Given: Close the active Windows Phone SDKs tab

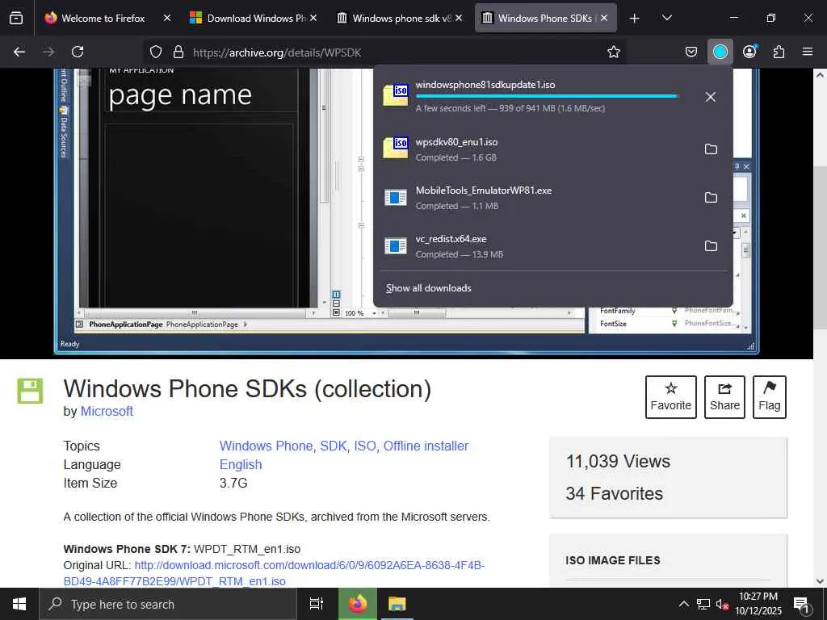Looking at the screenshot, I should (x=604, y=18).
